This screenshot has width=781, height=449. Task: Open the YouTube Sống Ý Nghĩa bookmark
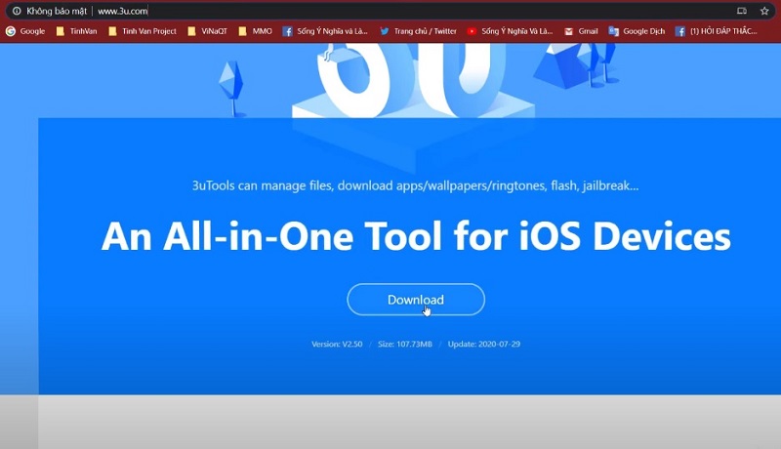pos(510,31)
